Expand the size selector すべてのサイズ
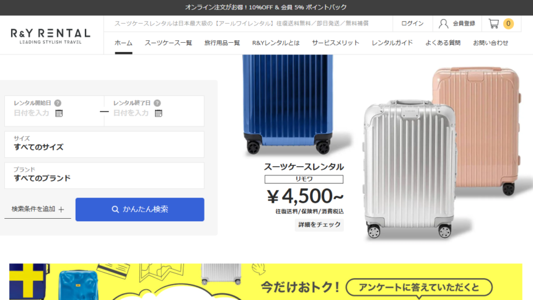This screenshot has width=533, height=300. click(x=104, y=144)
